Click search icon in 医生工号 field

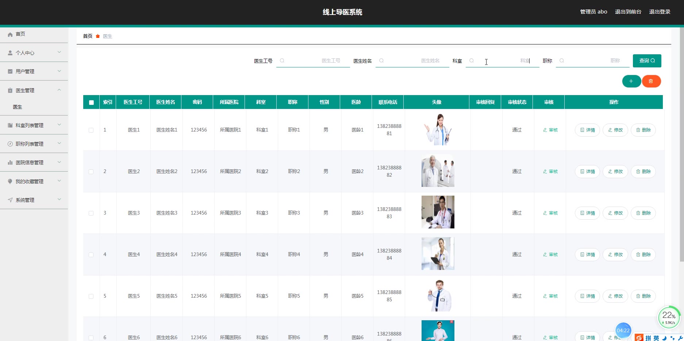(x=282, y=61)
